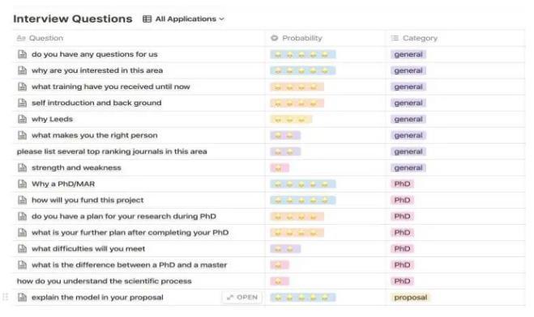
Task: Click drag handle left of 'explain the model' row
Action: 6,298
